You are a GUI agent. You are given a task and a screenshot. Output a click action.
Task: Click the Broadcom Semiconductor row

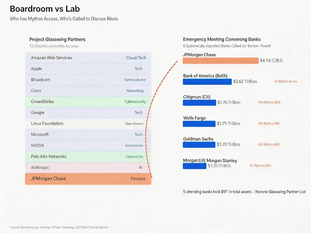[x=88, y=80]
